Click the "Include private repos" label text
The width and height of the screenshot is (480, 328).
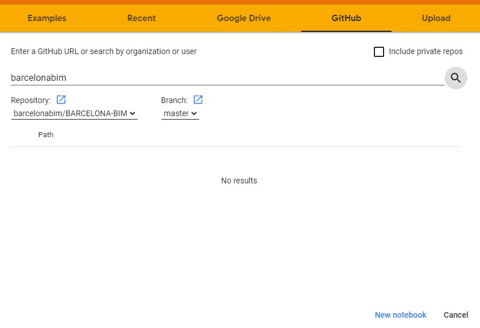point(425,52)
